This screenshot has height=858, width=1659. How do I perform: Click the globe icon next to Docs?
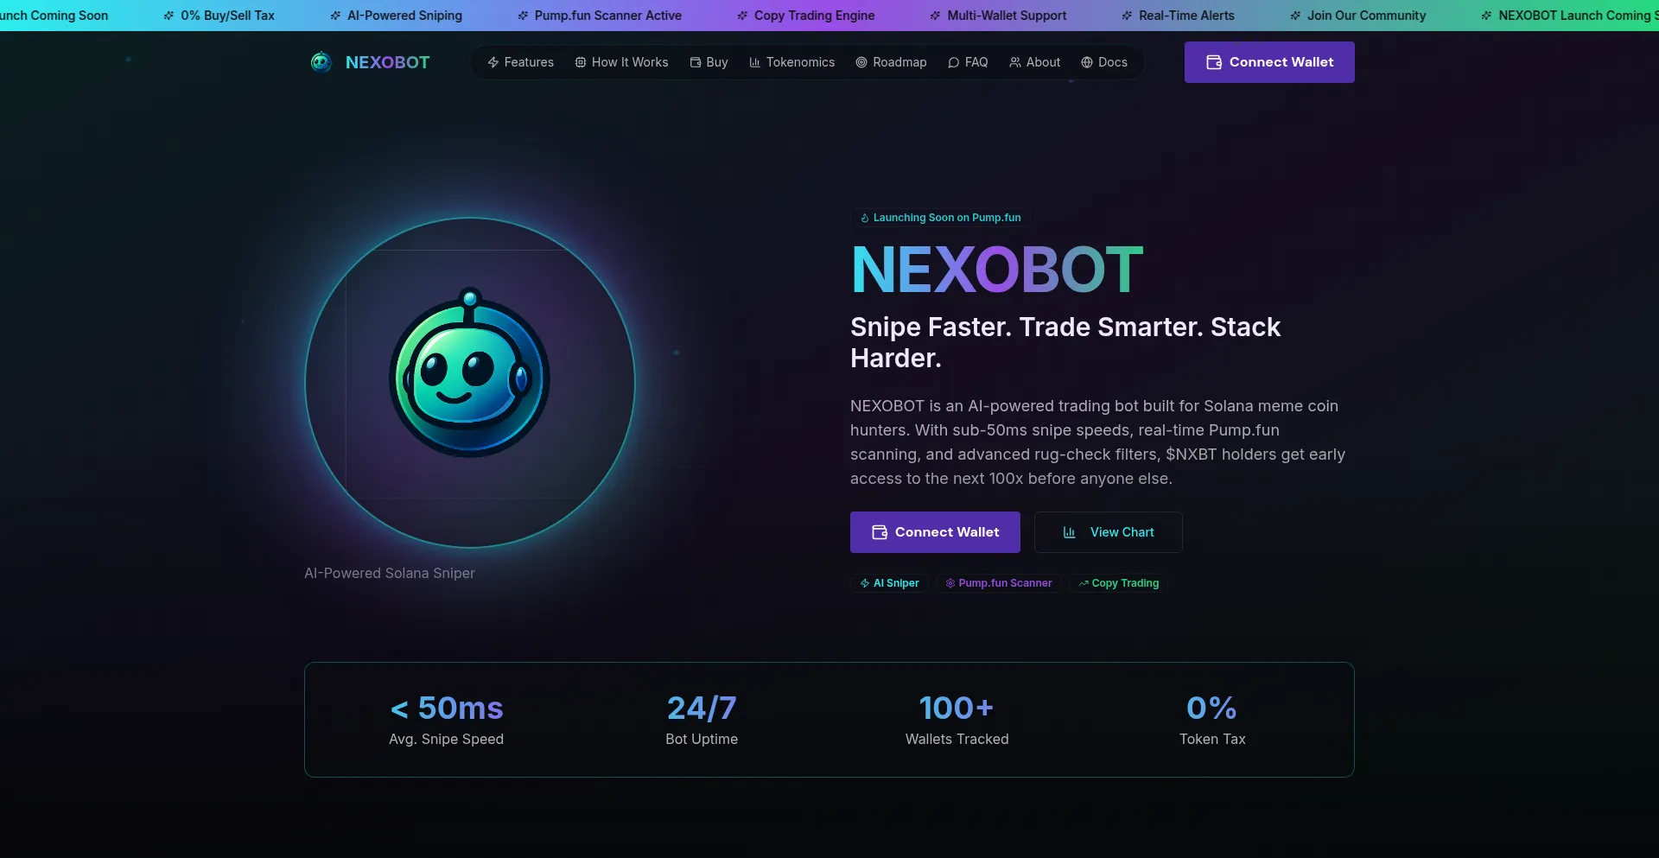tap(1087, 62)
